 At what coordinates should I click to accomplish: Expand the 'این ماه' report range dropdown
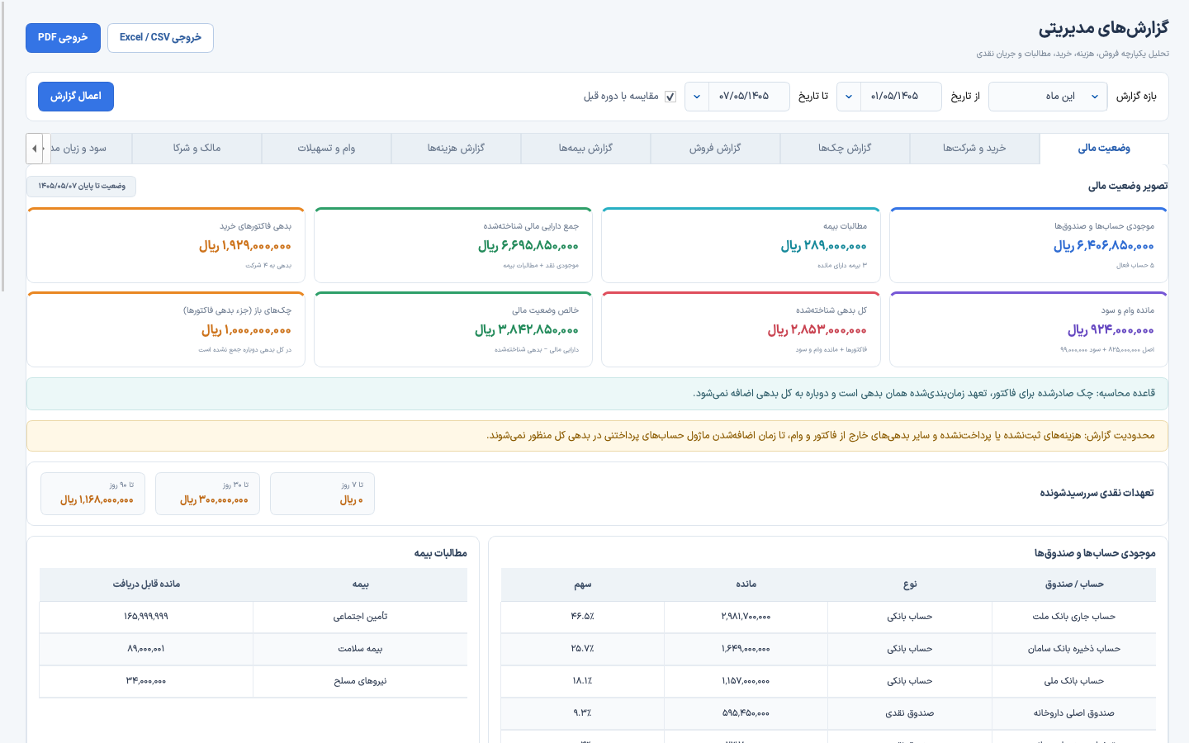(1048, 97)
